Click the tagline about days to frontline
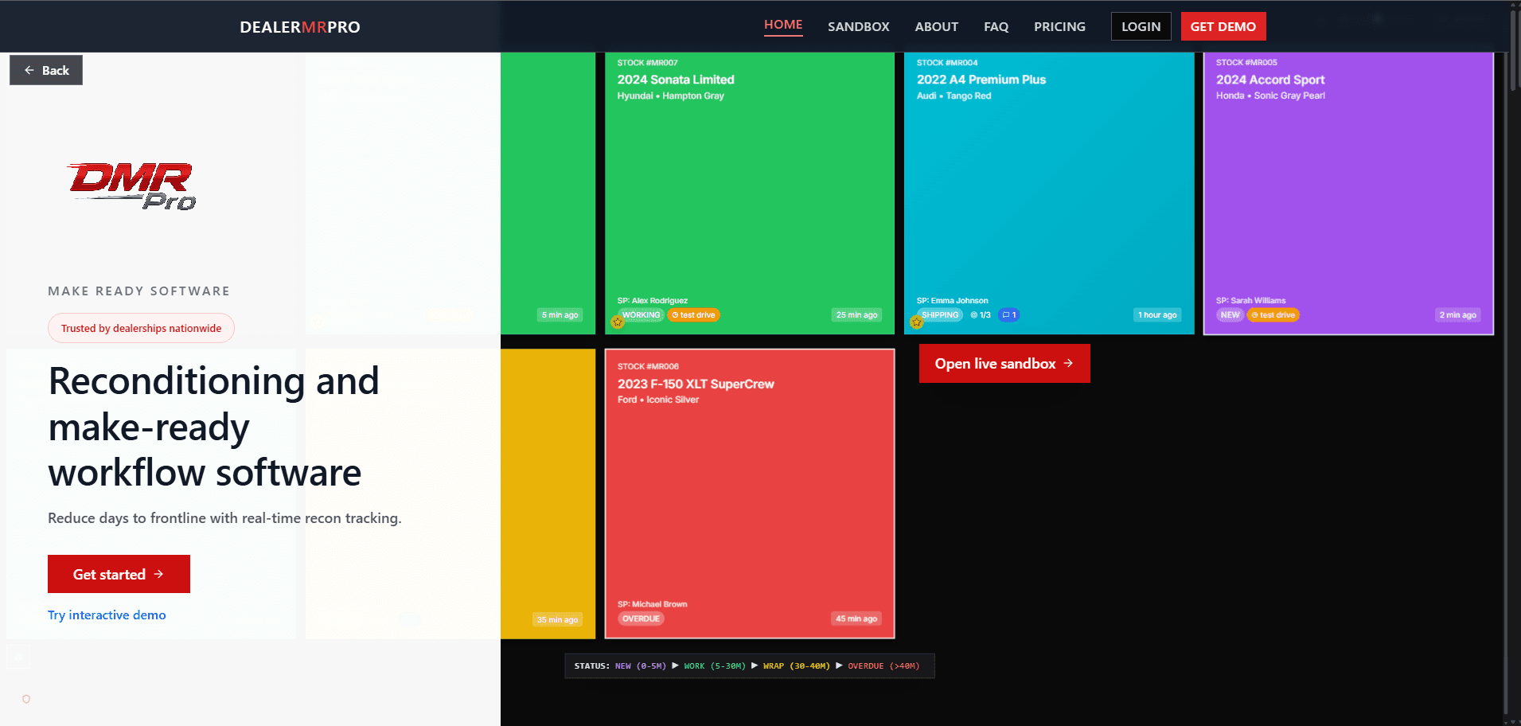 224,518
